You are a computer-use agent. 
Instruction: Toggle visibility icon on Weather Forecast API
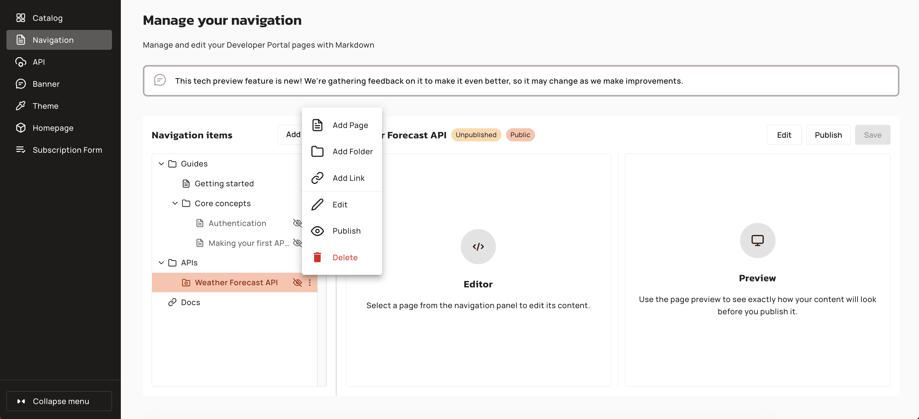(x=297, y=282)
